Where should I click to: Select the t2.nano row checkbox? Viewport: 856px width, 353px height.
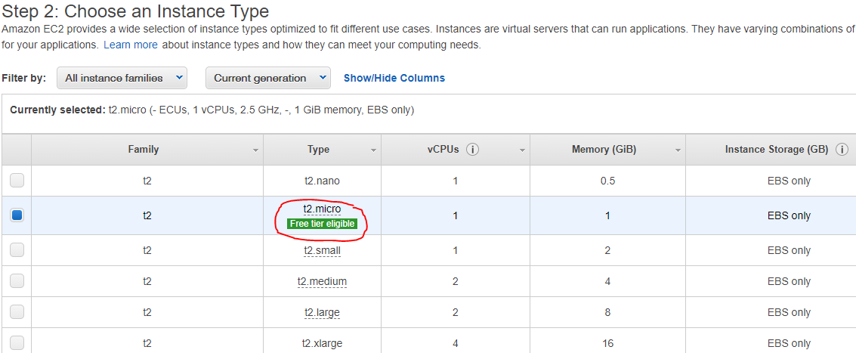pyautogui.click(x=17, y=181)
